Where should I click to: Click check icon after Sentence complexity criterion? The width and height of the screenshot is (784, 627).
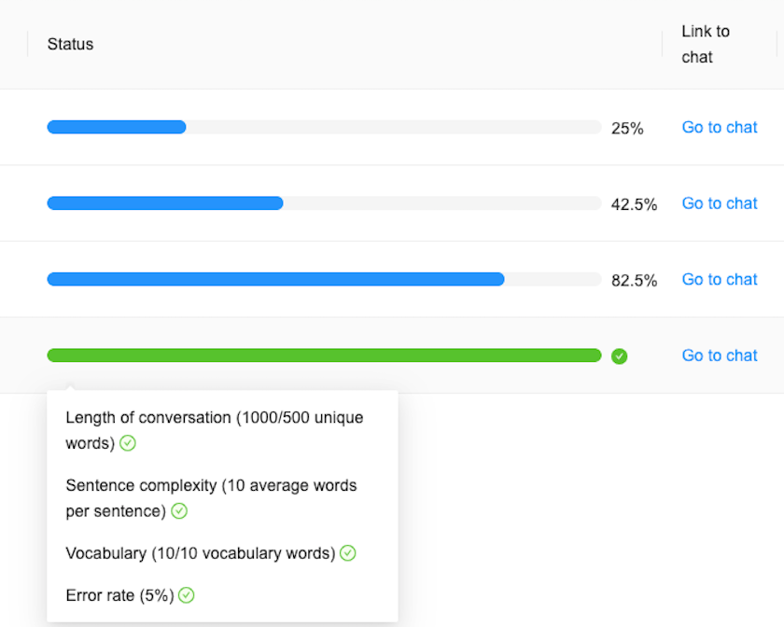[179, 511]
